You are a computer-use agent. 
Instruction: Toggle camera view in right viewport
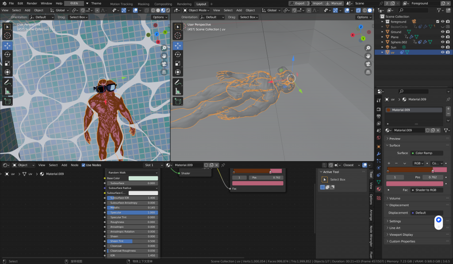click(x=368, y=64)
